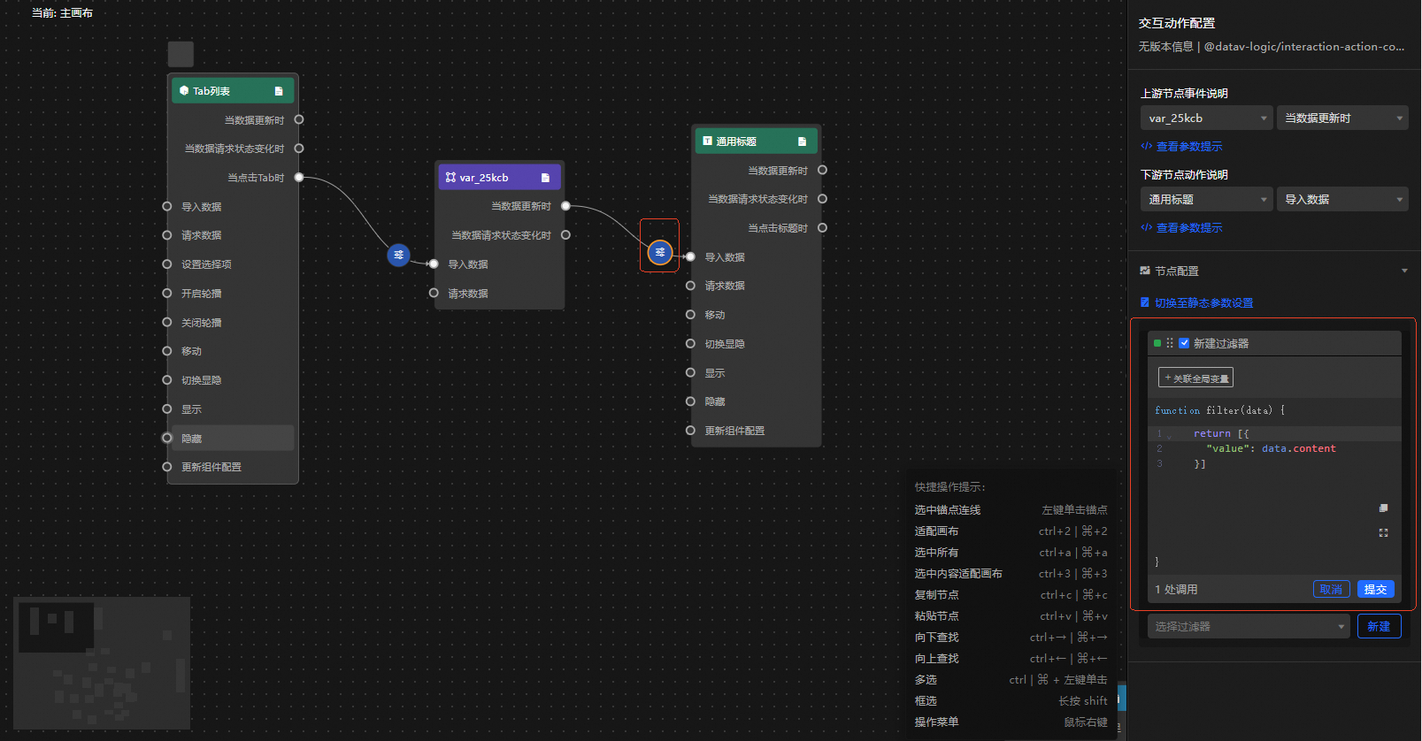Click the 关联全局变量 button

coord(1195,378)
